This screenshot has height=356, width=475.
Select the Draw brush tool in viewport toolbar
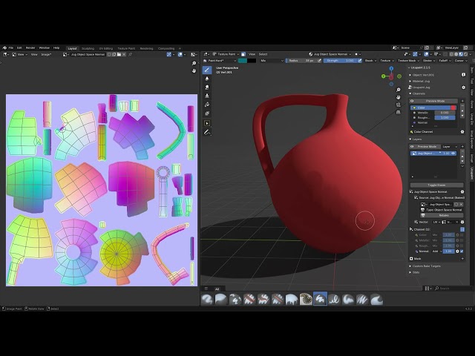(x=207, y=70)
